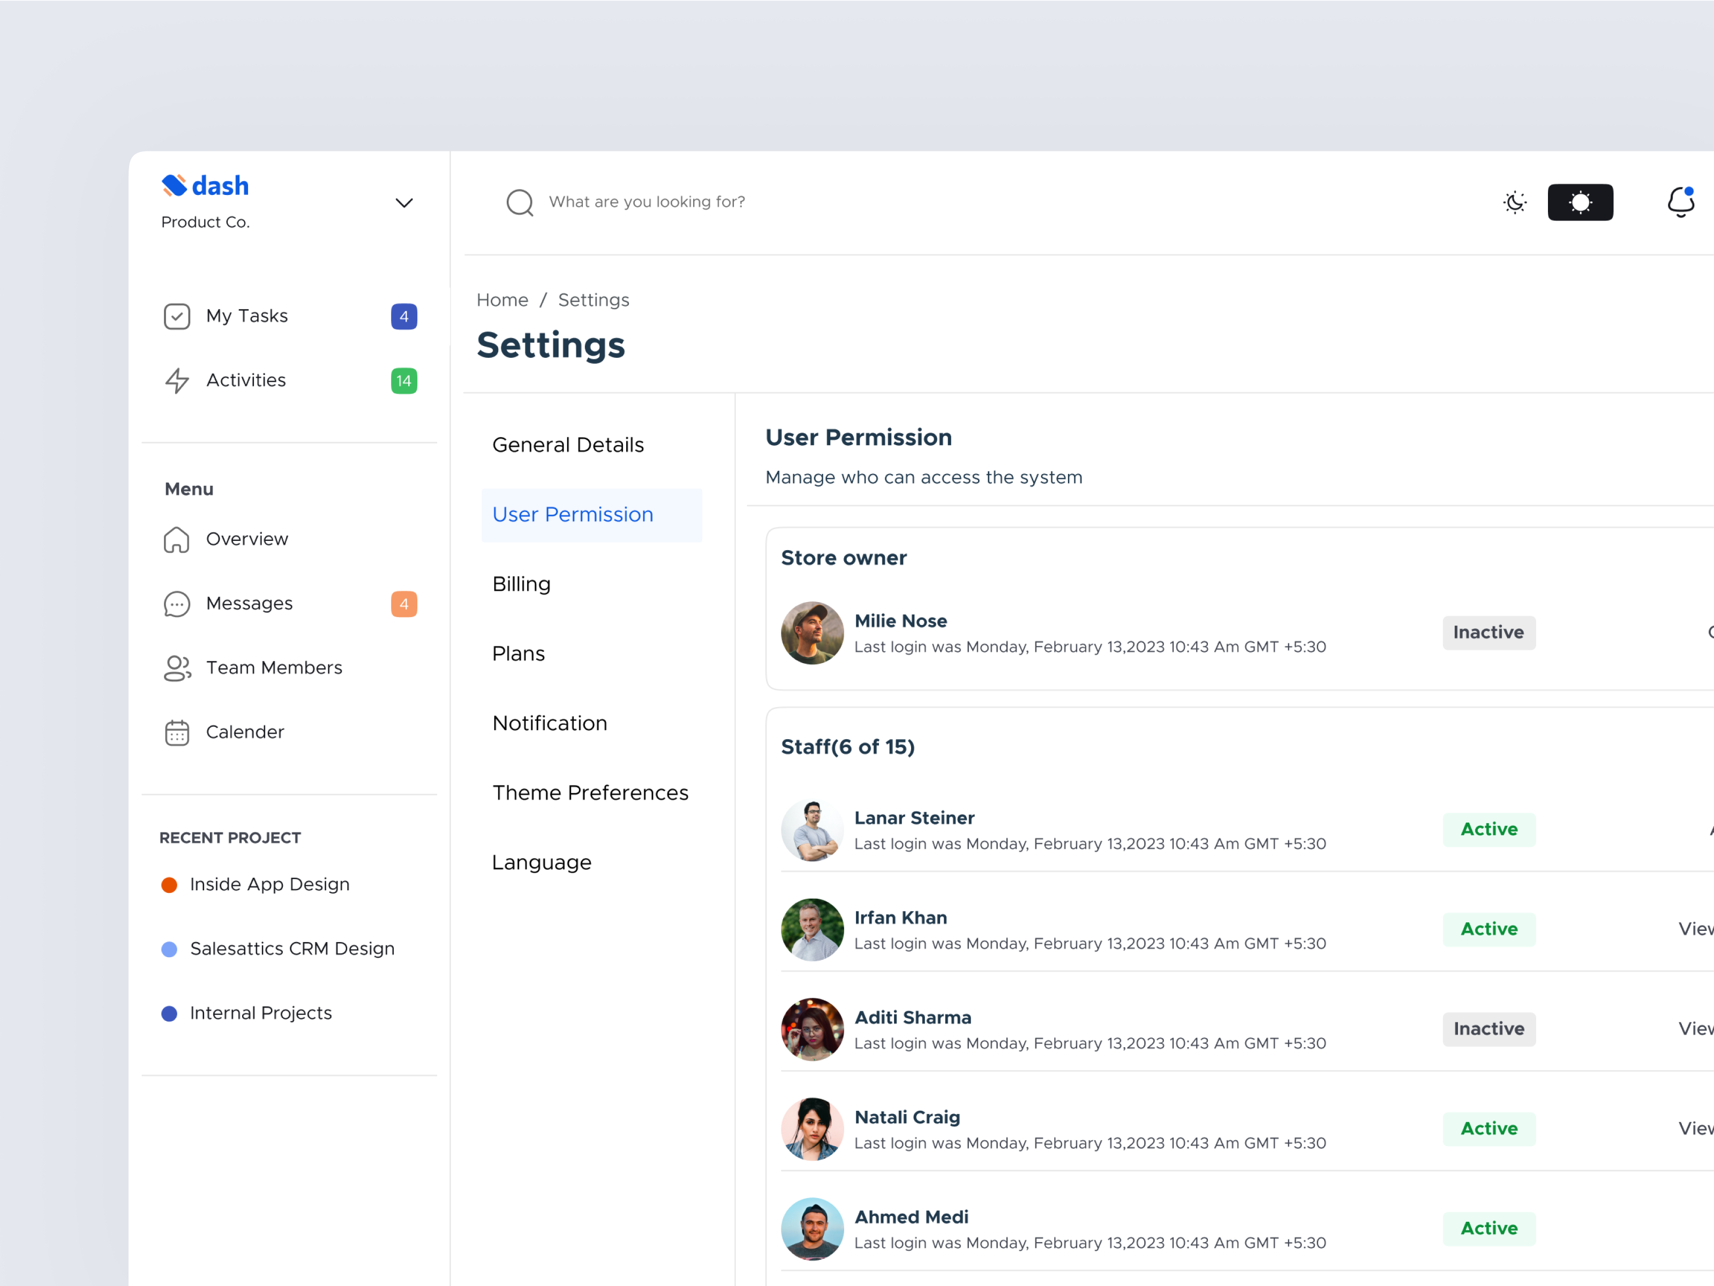
Task: Click the orange dot beside Inside App Design
Action: pyautogui.click(x=169, y=884)
